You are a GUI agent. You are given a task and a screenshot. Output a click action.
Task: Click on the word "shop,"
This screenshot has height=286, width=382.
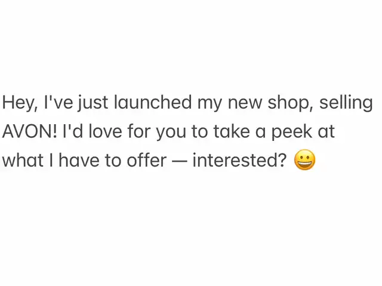[x=290, y=103]
